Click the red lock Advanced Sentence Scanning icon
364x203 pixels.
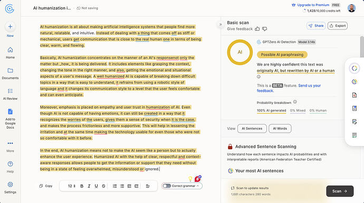230,147
